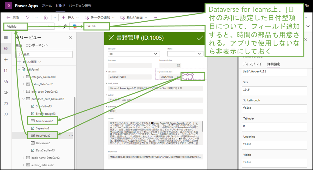Image resolution: width=313 pixels, height=170 pixels.
Task: Switch to the 詳細設定 properties tab
Action: tap(274, 64)
